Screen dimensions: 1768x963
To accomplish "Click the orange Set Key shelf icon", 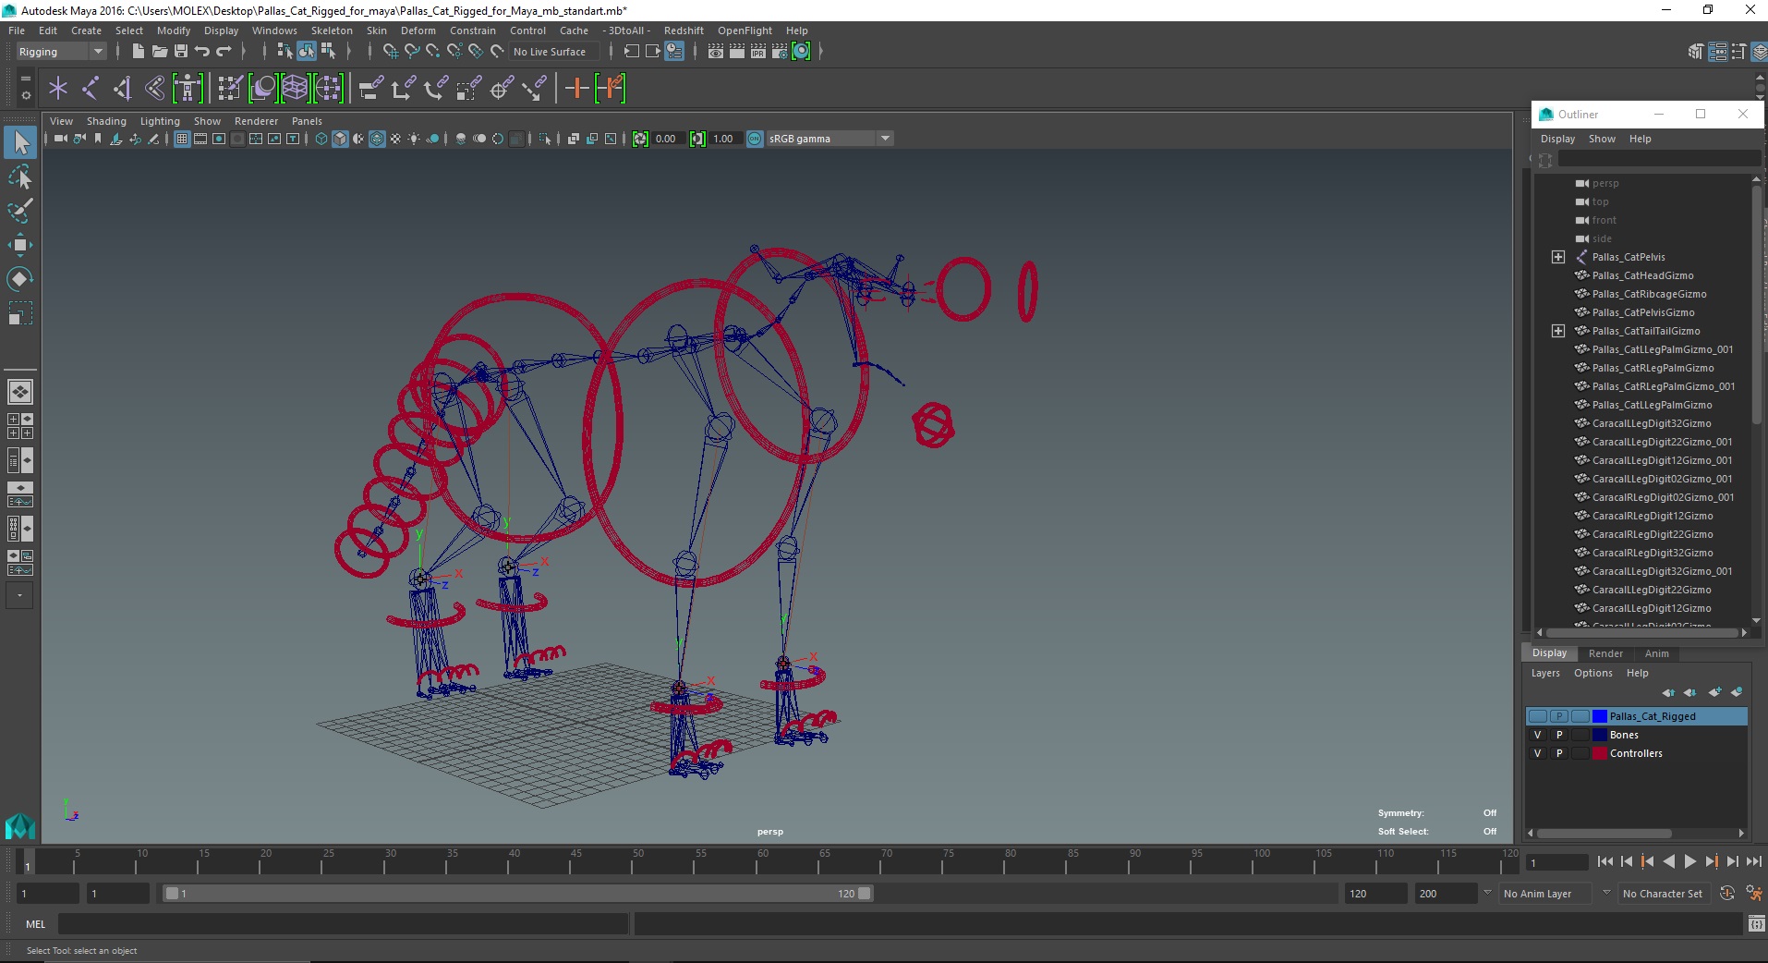I will click(577, 89).
